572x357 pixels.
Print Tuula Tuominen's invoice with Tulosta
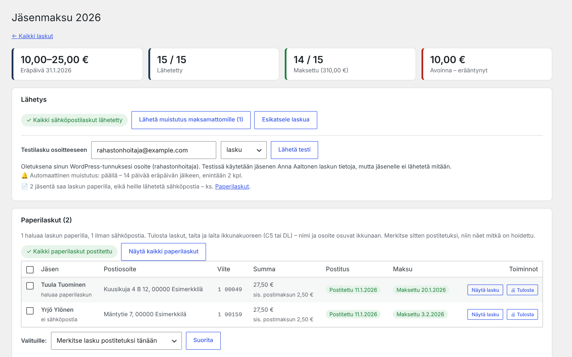point(522,290)
